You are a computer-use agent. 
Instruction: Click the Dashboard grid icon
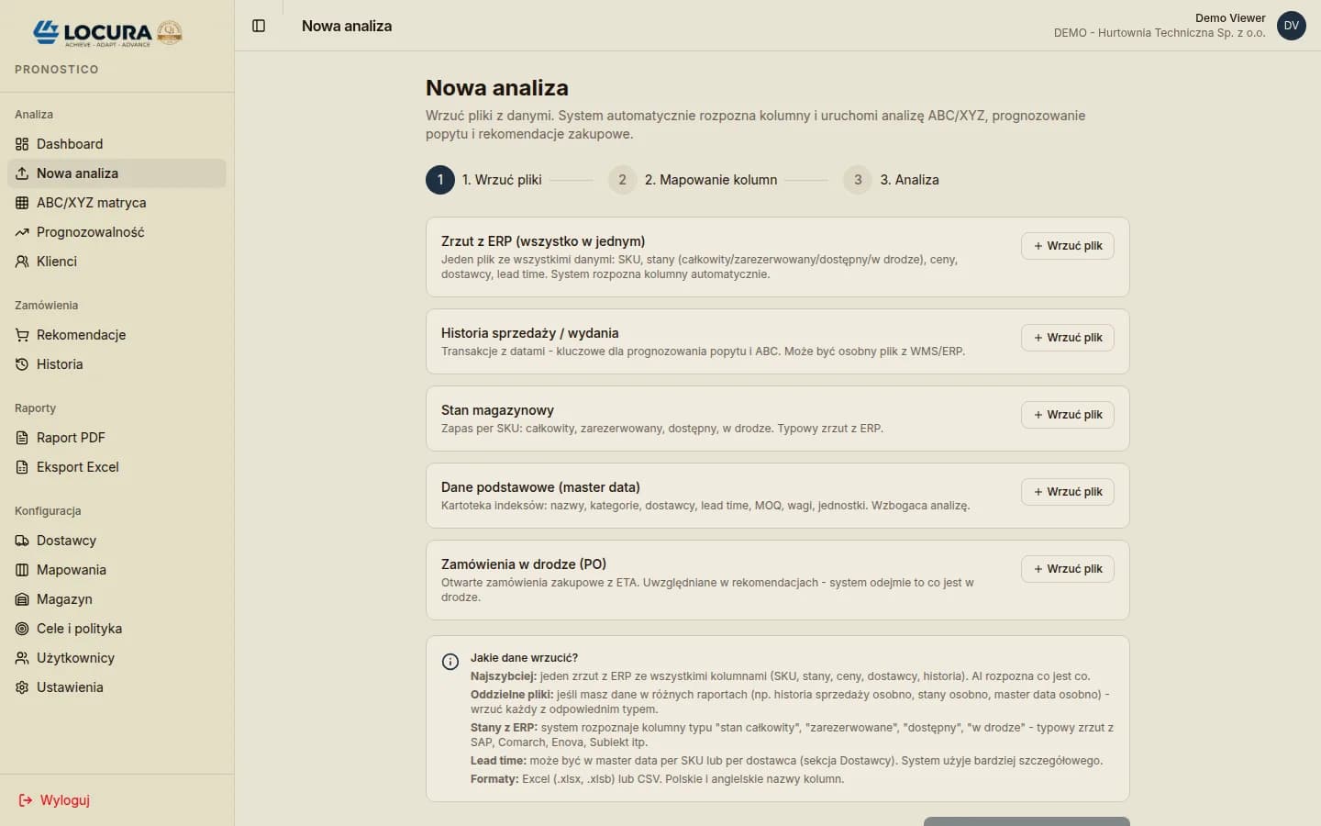pos(22,144)
